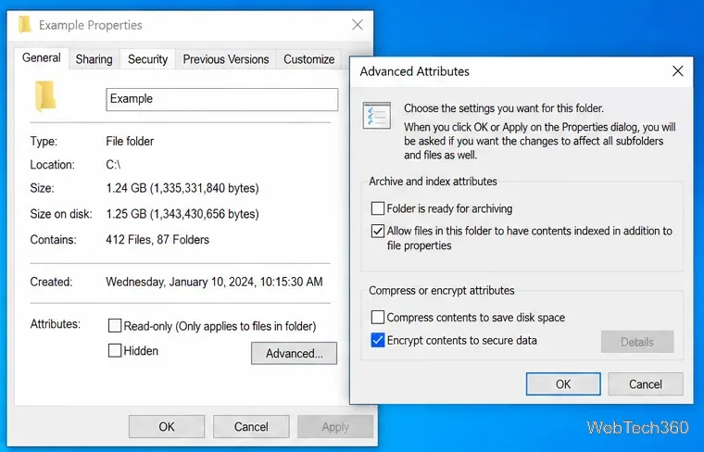Image resolution: width=704 pixels, height=452 pixels.
Task: Check Folder is ready for archiving
Action: click(378, 208)
